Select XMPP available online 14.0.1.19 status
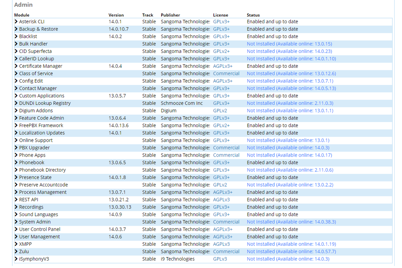The image size is (402, 268). click(291, 244)
